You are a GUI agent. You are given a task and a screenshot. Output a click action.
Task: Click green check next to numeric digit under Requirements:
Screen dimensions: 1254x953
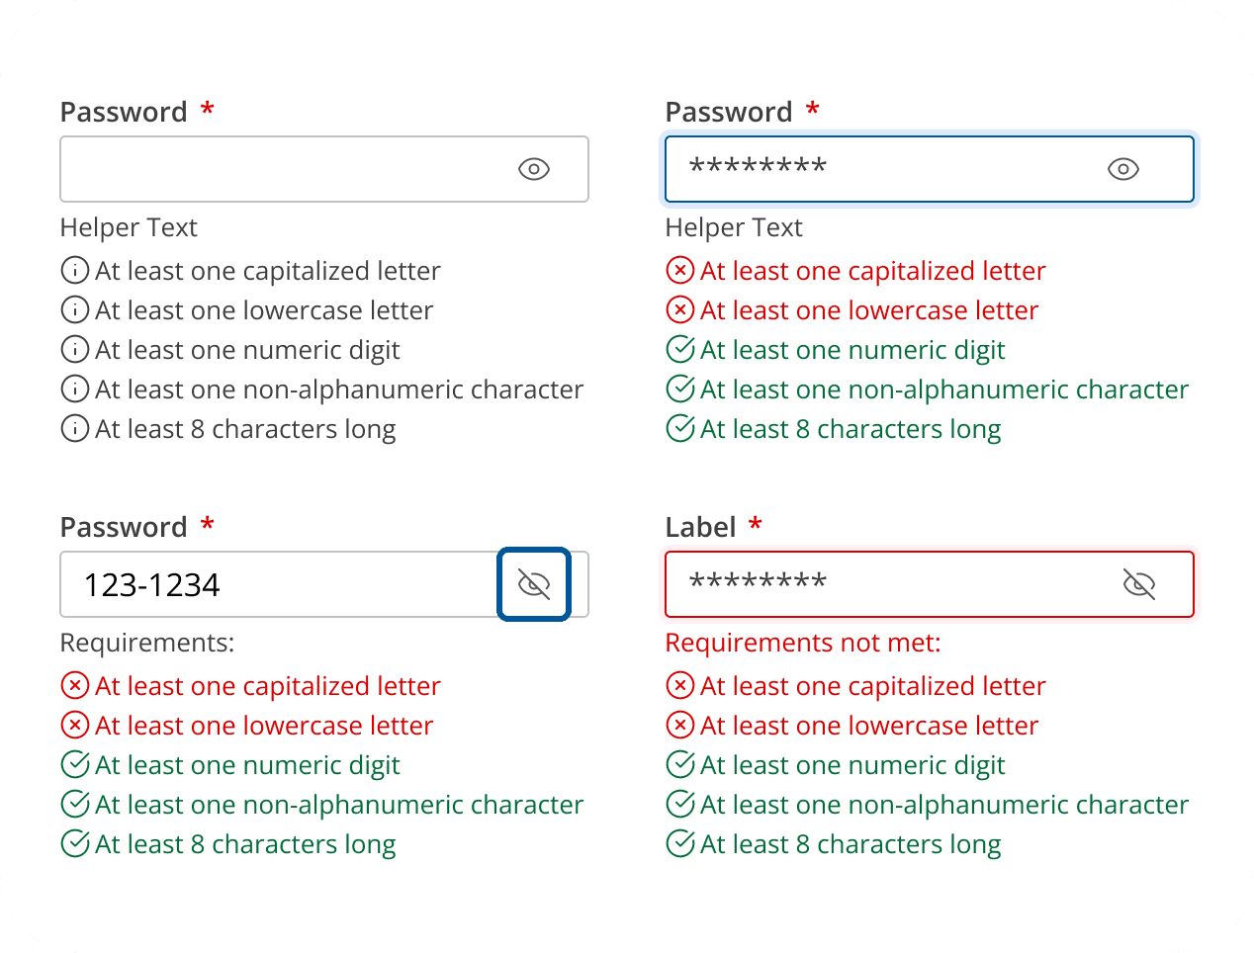(x=75, y=764)
